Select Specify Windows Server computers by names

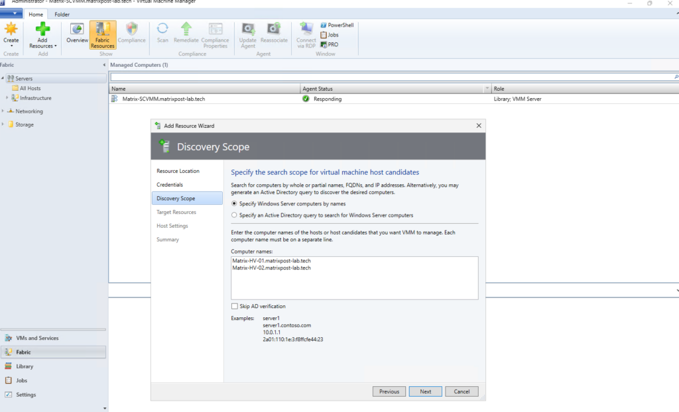click(x=234, y=203)
